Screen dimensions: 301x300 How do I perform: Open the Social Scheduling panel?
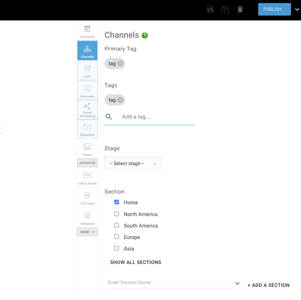pyautogui.click(x=87, y=110)
